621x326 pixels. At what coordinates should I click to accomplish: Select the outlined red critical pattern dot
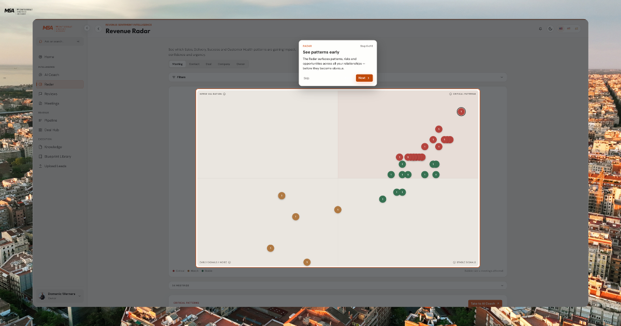tap(461, 112)
